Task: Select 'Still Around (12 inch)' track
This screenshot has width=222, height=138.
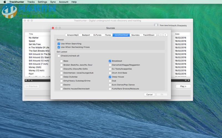Action: (39, 61)
